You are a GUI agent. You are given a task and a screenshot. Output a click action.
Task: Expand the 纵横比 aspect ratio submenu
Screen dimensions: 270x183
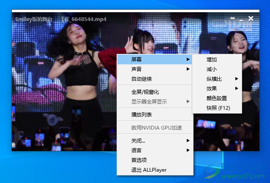(x=217, y=79)
